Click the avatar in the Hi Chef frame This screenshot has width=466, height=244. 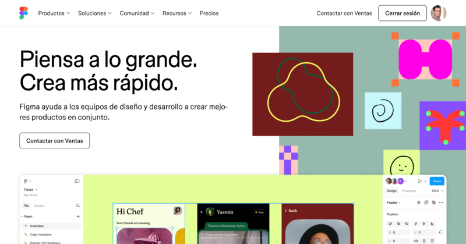[x=178, y=211]
